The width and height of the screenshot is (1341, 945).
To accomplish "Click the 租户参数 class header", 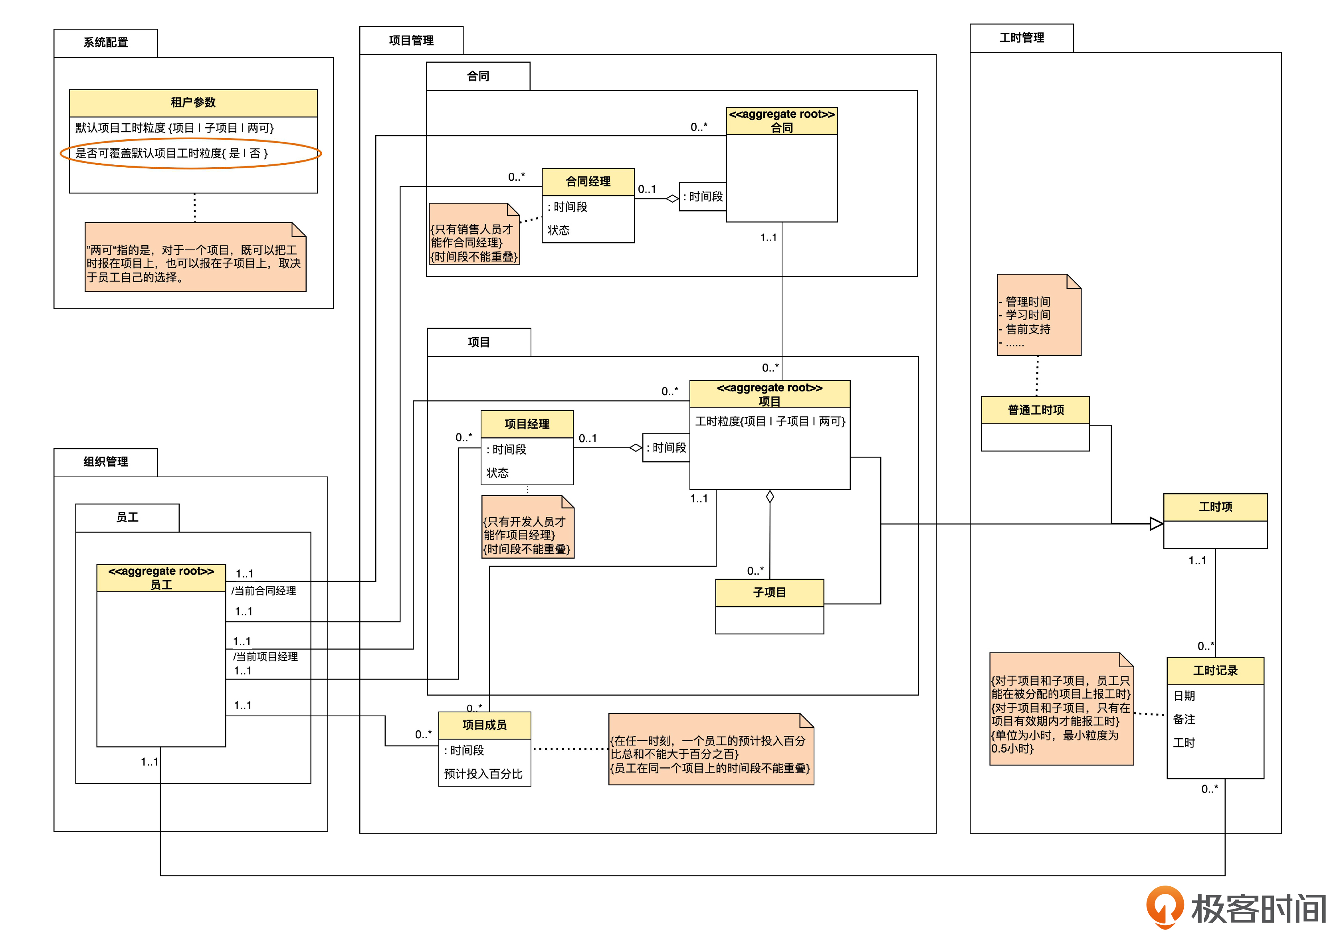I will [x=193, y=103].
